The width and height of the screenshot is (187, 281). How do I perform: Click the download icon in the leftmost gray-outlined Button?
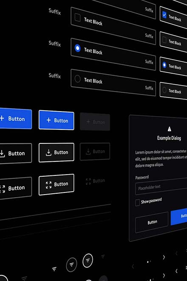pyautogui.click(x=2, y=153)
